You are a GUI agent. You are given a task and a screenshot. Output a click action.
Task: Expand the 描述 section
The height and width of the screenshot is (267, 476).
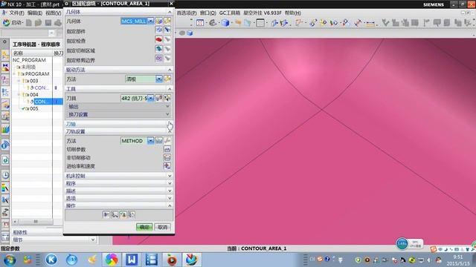pyautogui.click(x=119, y=191)
